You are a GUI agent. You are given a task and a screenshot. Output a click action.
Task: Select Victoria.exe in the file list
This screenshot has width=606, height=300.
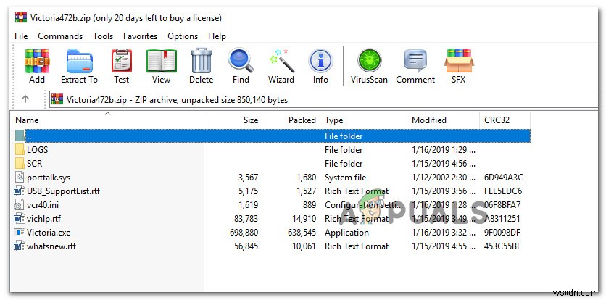49,233
